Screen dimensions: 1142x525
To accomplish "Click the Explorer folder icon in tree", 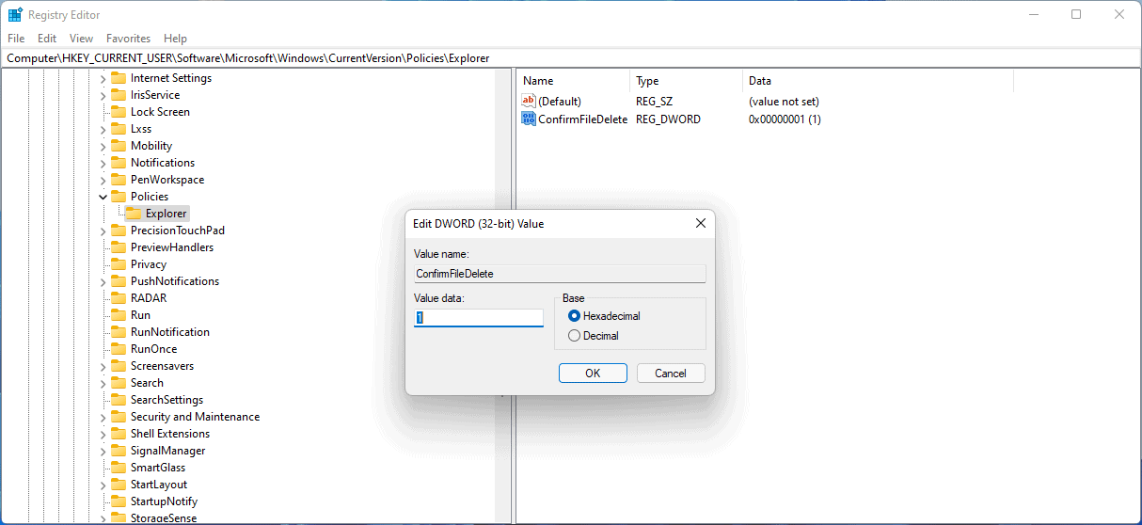I will pos(134,214).
